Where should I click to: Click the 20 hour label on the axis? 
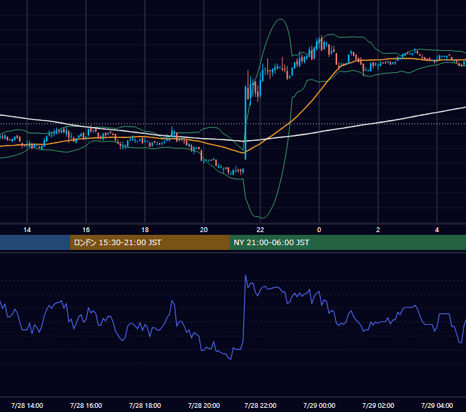204,230
